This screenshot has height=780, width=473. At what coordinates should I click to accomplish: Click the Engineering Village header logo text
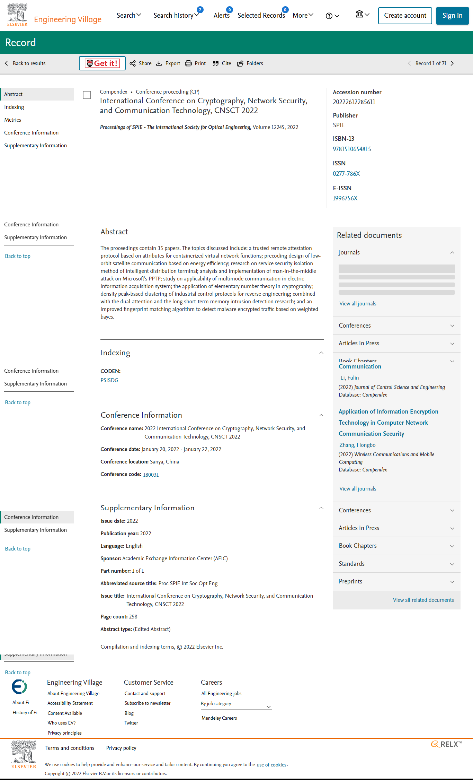click(x=68, y=19)
